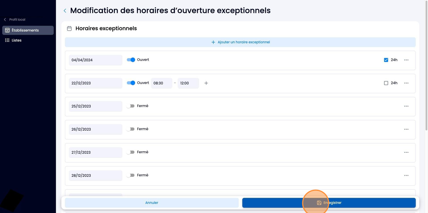Open the three-dot menu for 27/12/2023
Image resolution: width=428 pixels, height=213 pixels.
point(406,152)
